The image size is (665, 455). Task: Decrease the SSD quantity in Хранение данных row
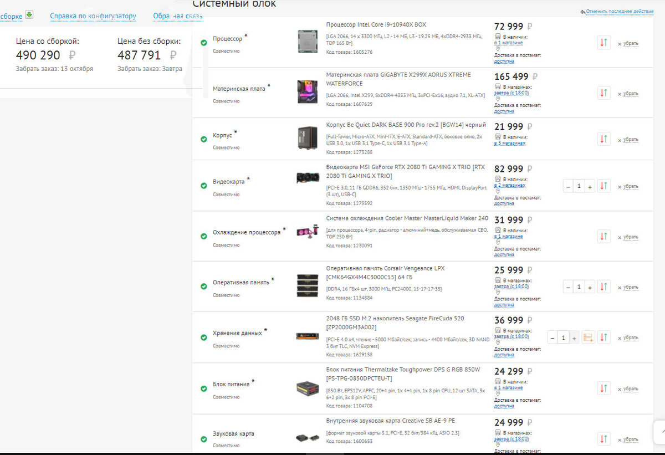(553, 338)
